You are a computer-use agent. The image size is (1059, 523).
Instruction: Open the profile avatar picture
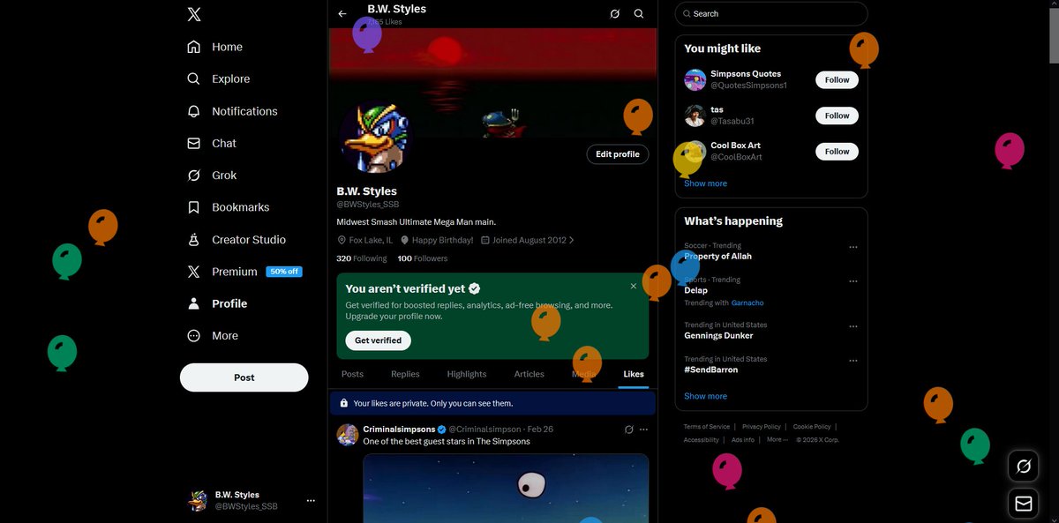375,137
